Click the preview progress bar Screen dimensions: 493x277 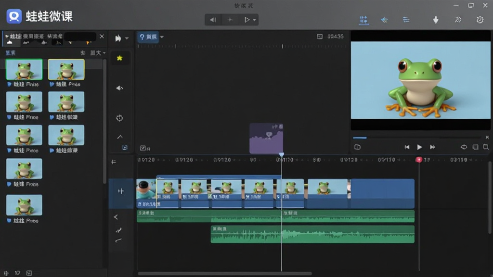pos(417,138)
